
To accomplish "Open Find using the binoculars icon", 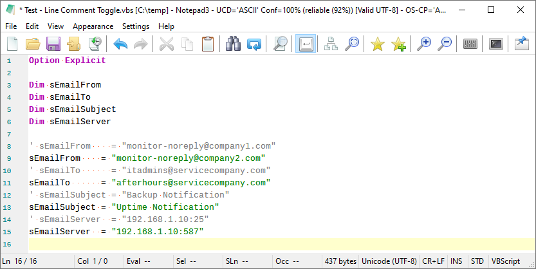I will coord(233,44).
